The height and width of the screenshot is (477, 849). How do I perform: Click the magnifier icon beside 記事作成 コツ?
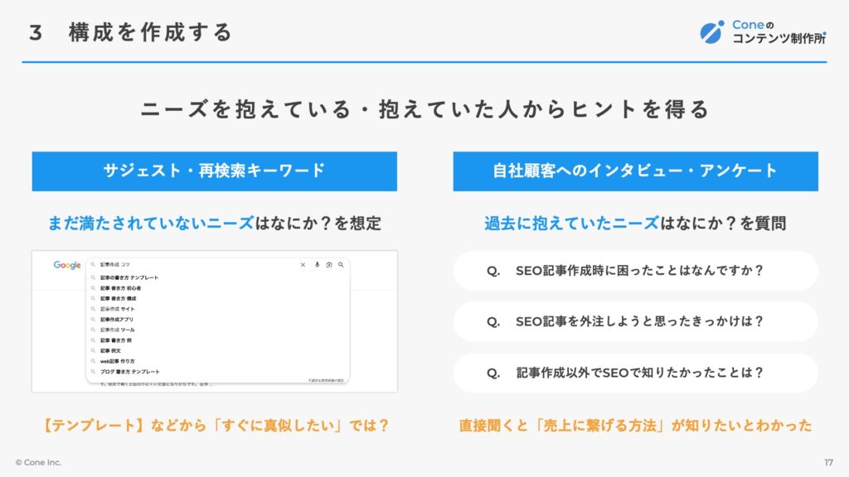click(x=93, y=264)
